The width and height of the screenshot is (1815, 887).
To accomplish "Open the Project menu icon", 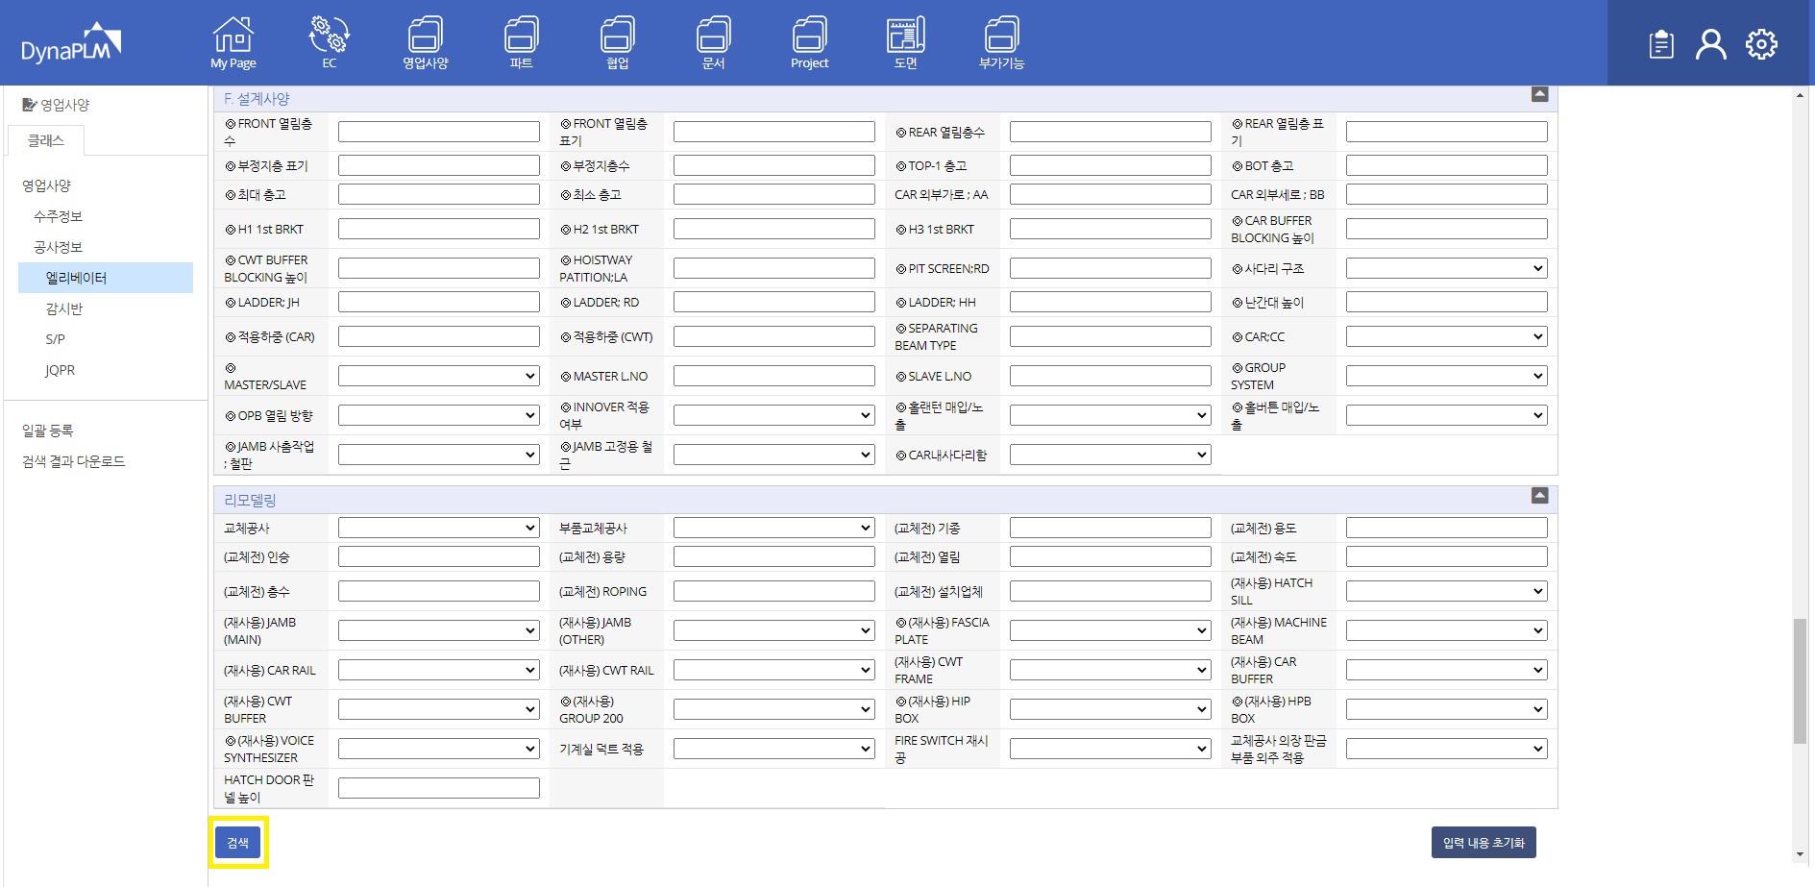I will point(810,42).
